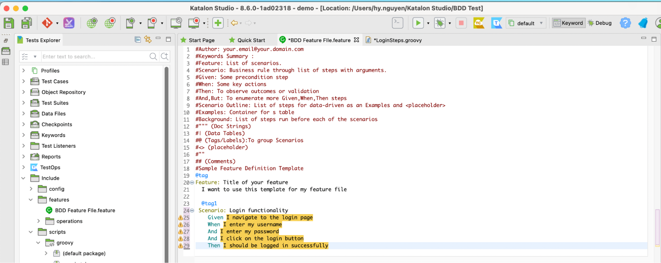Switch to the Start Page tab

[198, 40]
